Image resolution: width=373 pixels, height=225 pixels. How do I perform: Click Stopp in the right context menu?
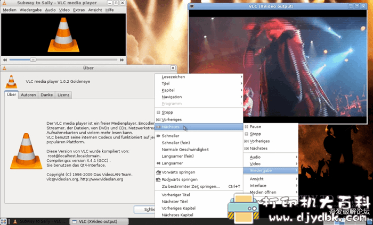point(271,134)
